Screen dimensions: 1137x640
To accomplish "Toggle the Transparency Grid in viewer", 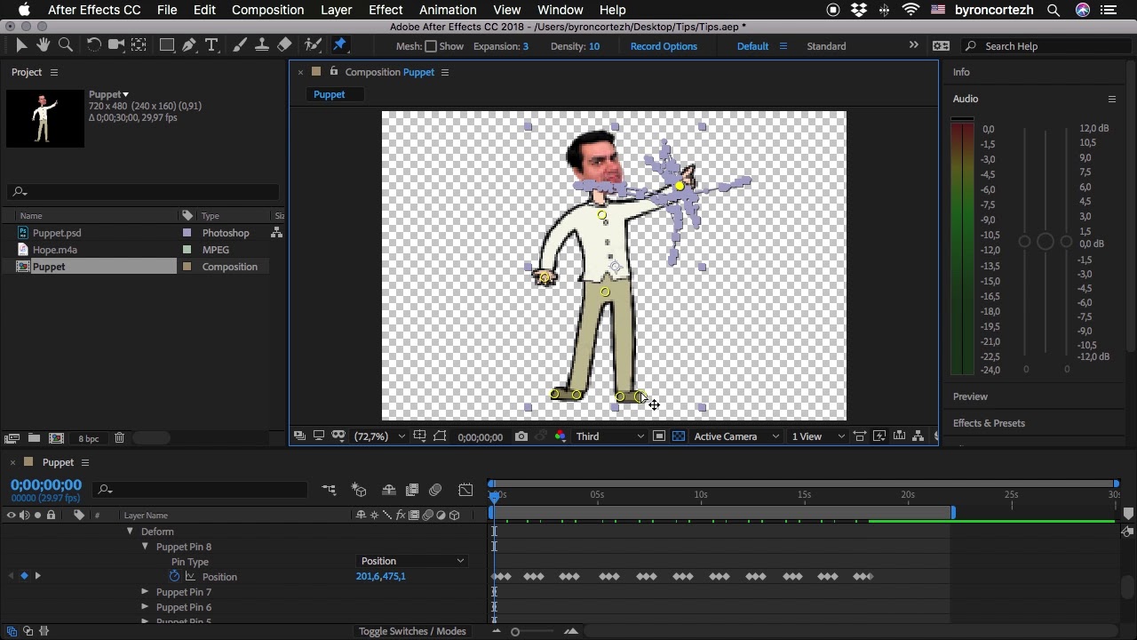I will tap(679, 436).
